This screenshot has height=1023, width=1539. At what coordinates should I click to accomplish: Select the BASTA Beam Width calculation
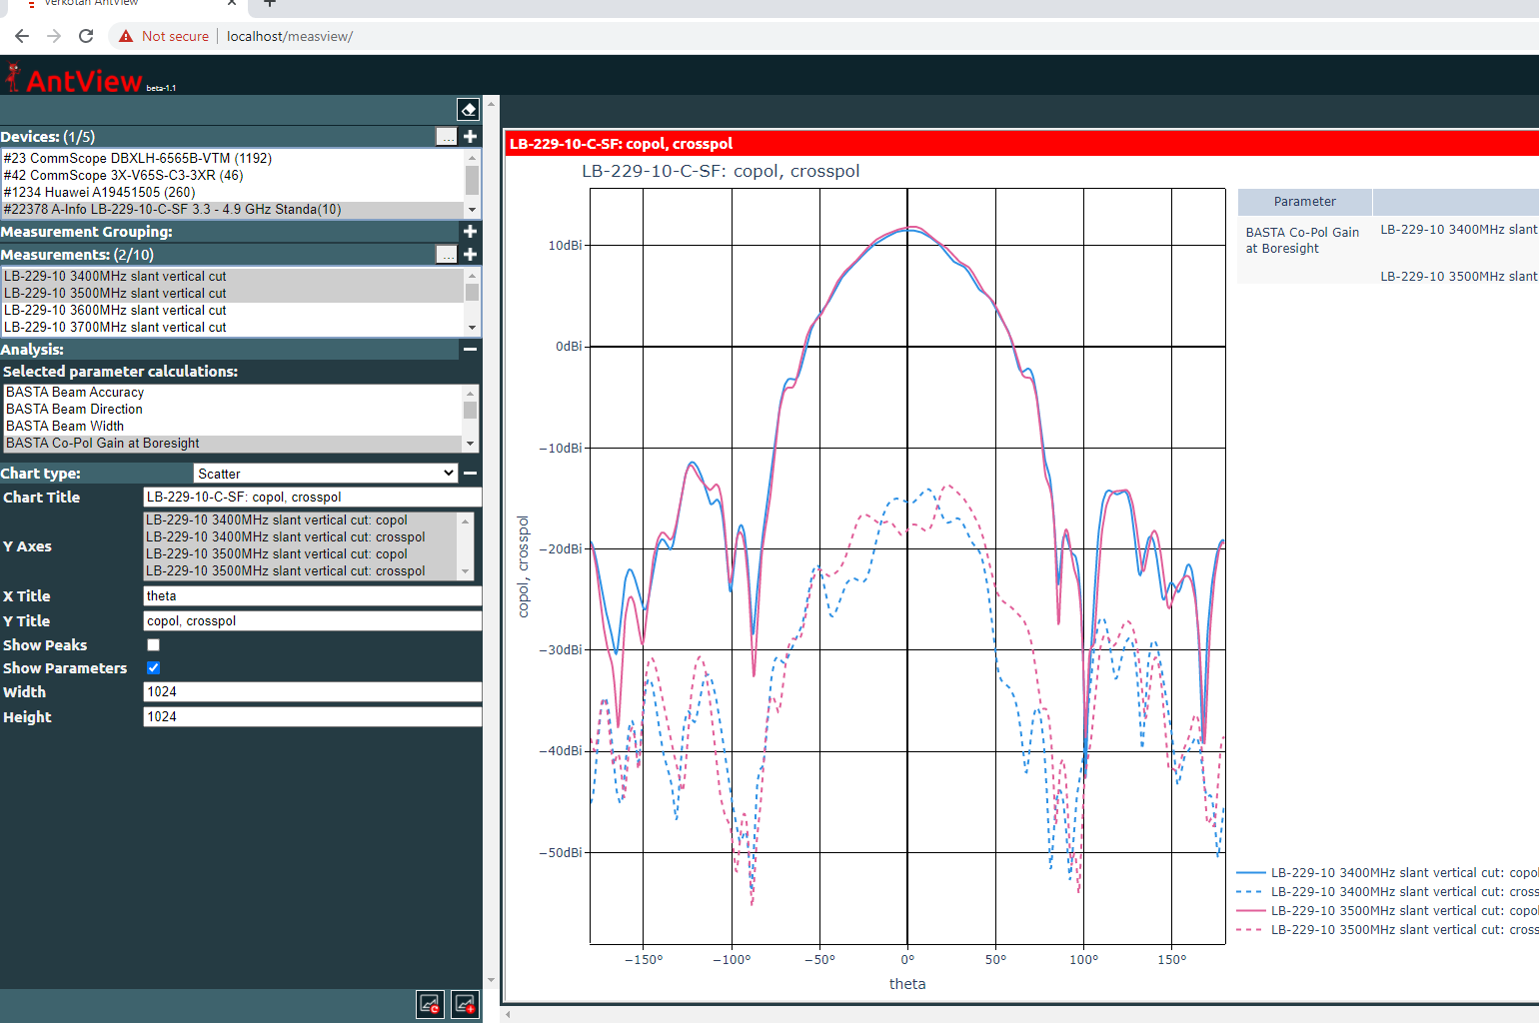[x=65, y=426]
